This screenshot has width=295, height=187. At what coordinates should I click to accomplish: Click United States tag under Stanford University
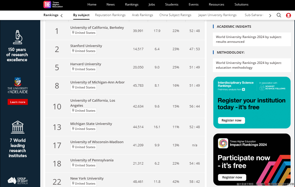[83, 51]
